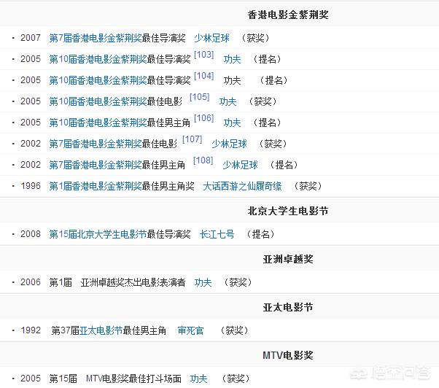
Task: Click reference number [104]
Action: click(204, 76)
